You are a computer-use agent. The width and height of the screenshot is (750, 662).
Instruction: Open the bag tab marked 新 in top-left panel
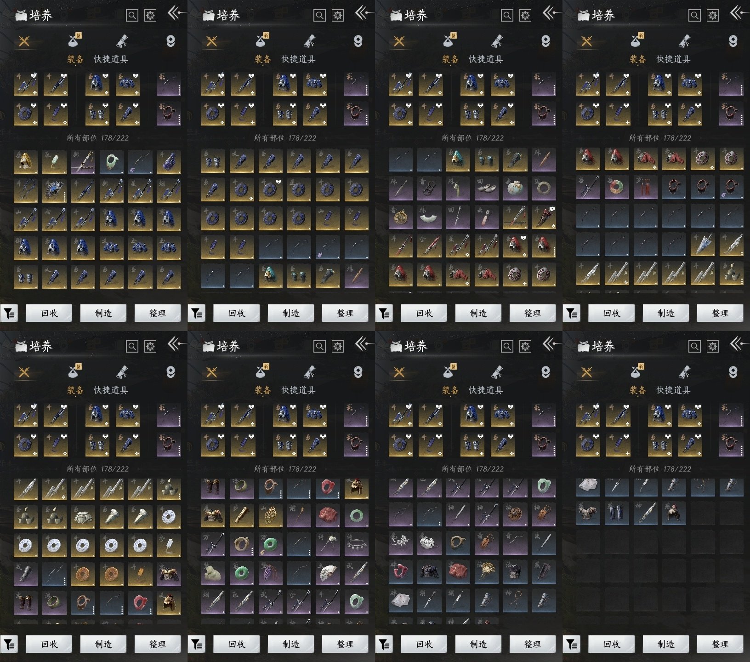pos(74,40)
